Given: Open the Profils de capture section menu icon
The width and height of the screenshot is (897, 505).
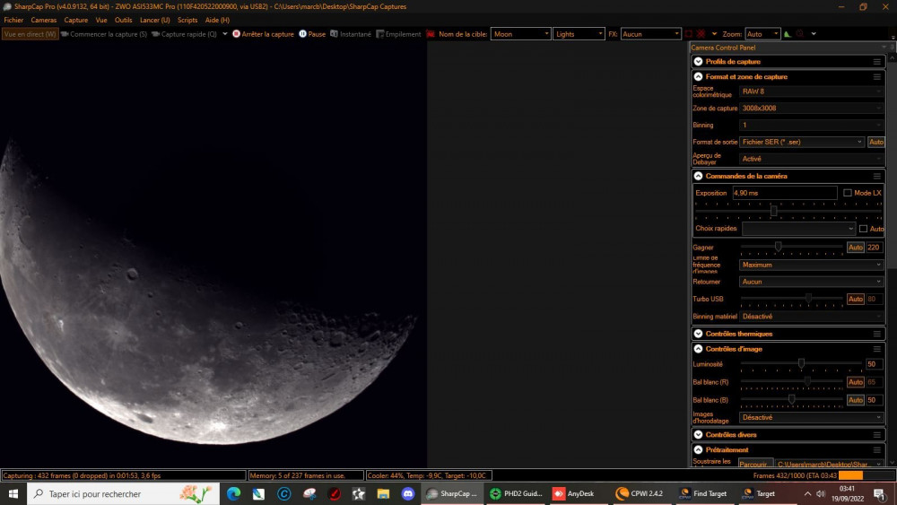Looking at the screenshot, I should 877,62.
